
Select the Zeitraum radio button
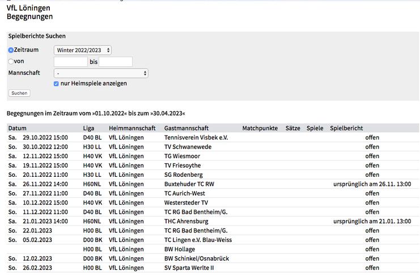tap(11, 50)
